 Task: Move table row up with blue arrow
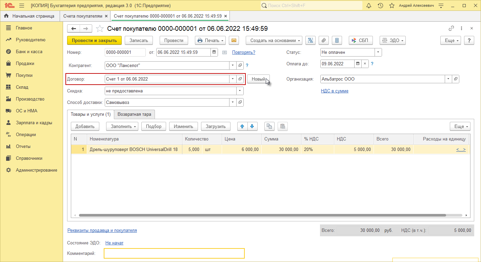(x=242, y=126)
